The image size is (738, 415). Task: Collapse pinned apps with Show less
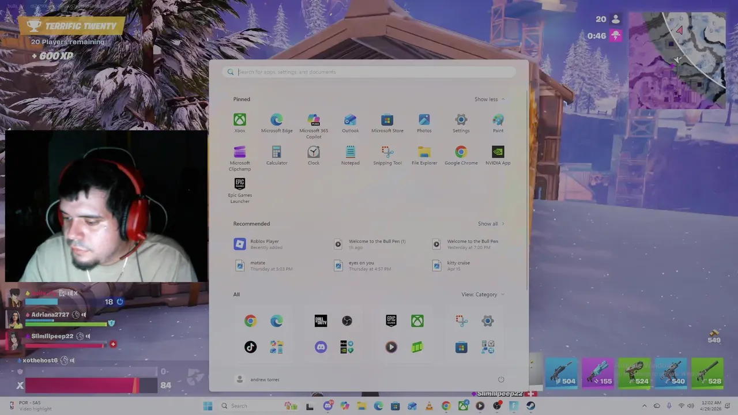pyautogui.click(x=490, y=99)
